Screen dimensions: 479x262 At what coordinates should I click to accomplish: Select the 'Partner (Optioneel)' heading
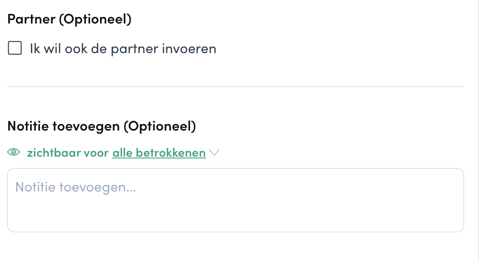pyautogui.click(x=69, y=19)
